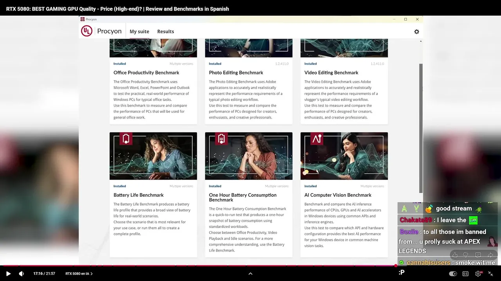Click Chakata89 chat message username
This screenshot has width=501, height=281.
point(416,220)
